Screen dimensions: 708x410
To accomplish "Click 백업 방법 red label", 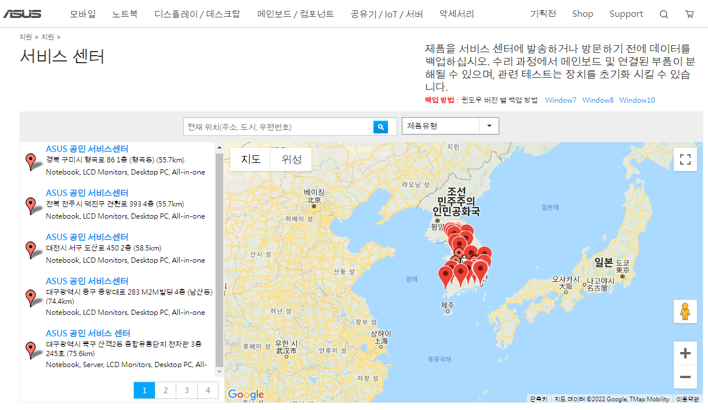I will (x=440, y=100).
